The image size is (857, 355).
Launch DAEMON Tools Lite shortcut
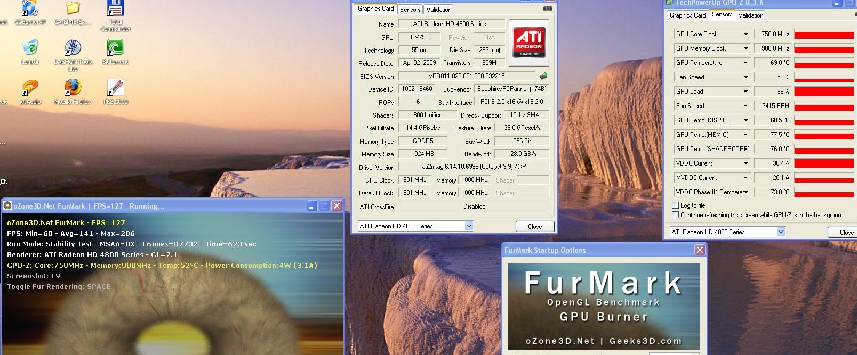click(73, 55)
